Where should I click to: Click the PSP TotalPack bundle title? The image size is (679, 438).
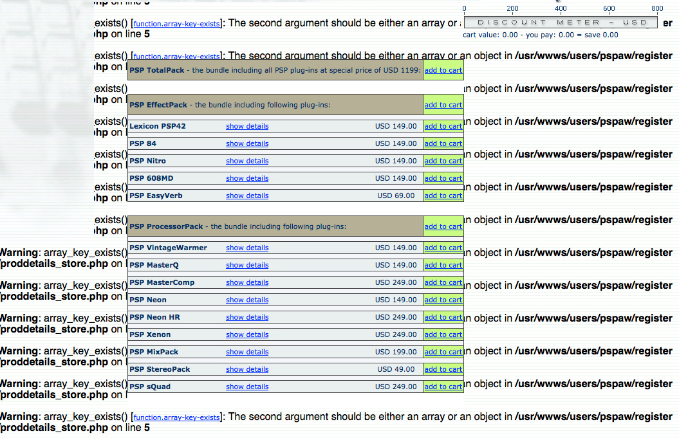point(157,70)
